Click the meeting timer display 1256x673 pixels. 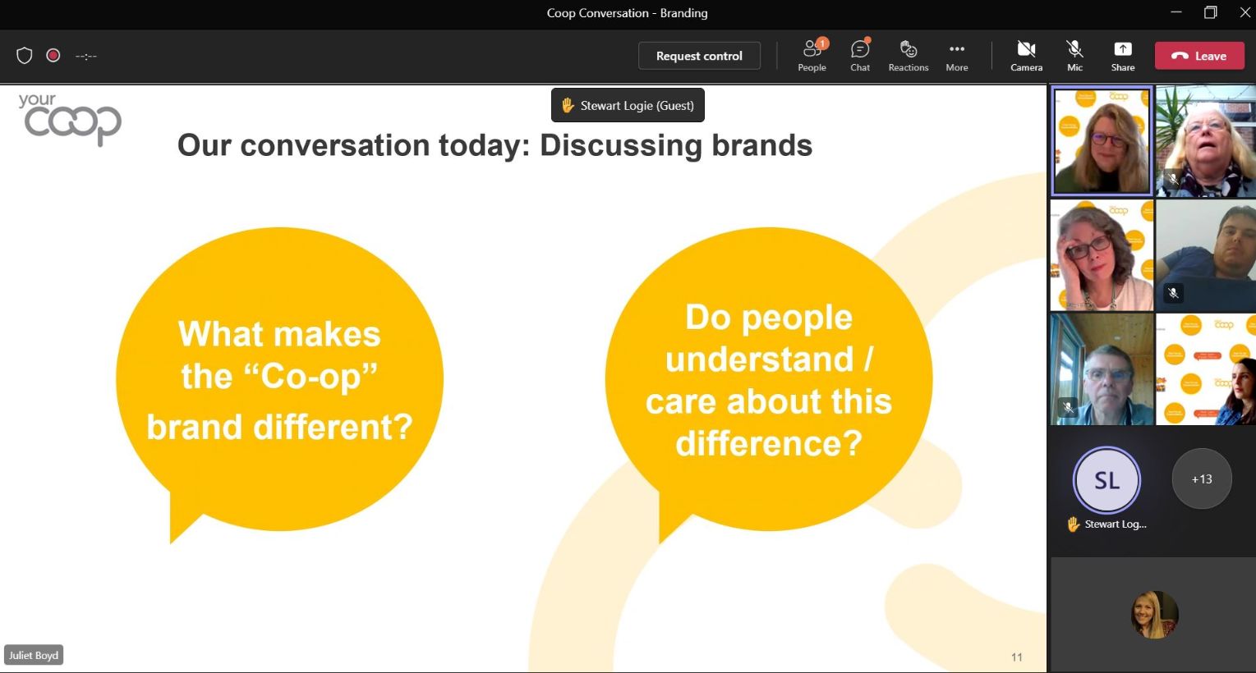click(86, 56)
